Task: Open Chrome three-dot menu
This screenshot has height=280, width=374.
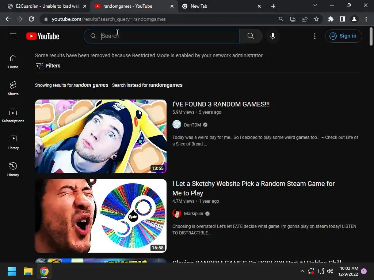Action: [x=366, y=19]
